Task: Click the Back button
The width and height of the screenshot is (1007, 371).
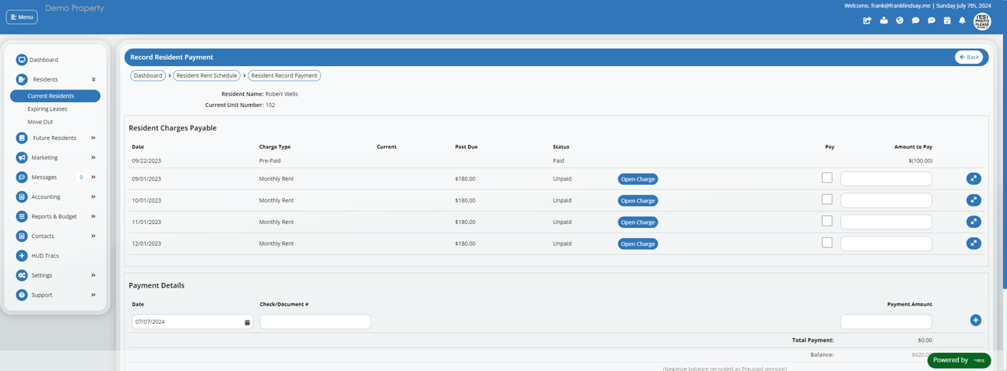Action: pyautogui.click(x=969, y=57)
